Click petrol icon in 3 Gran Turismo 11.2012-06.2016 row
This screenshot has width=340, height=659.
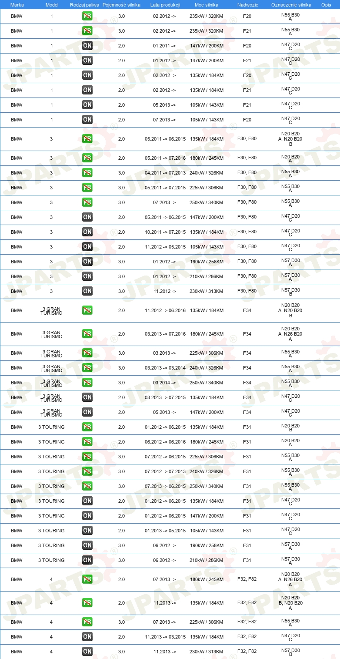coord(87,310)
